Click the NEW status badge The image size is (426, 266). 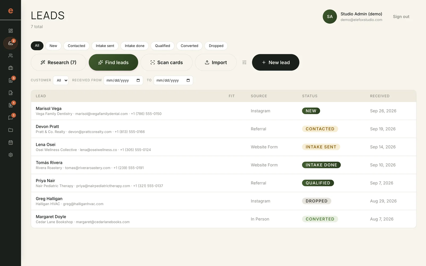click(x=311, y=111)
